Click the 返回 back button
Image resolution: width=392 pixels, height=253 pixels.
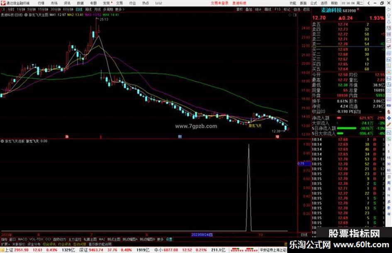click(306, 9)
